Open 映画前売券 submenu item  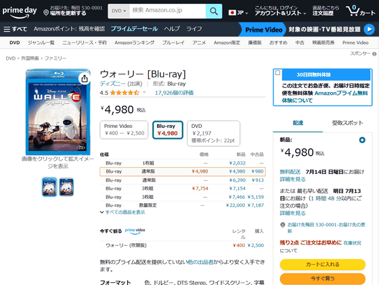pos(324,43)
